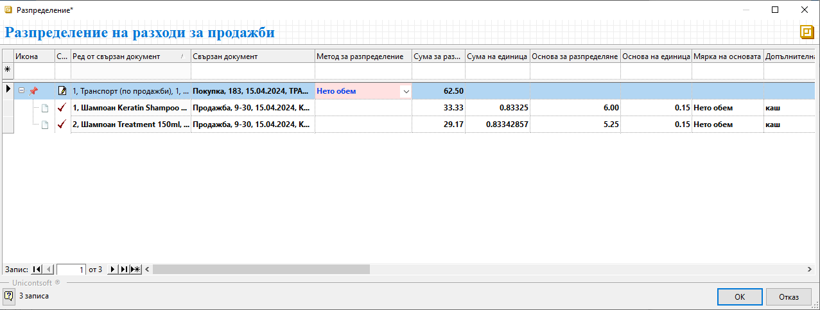Screen dimensions: 820x310
Task: Click the 'Метод за разпределение' column header
Action: click(x=363, y=56)
